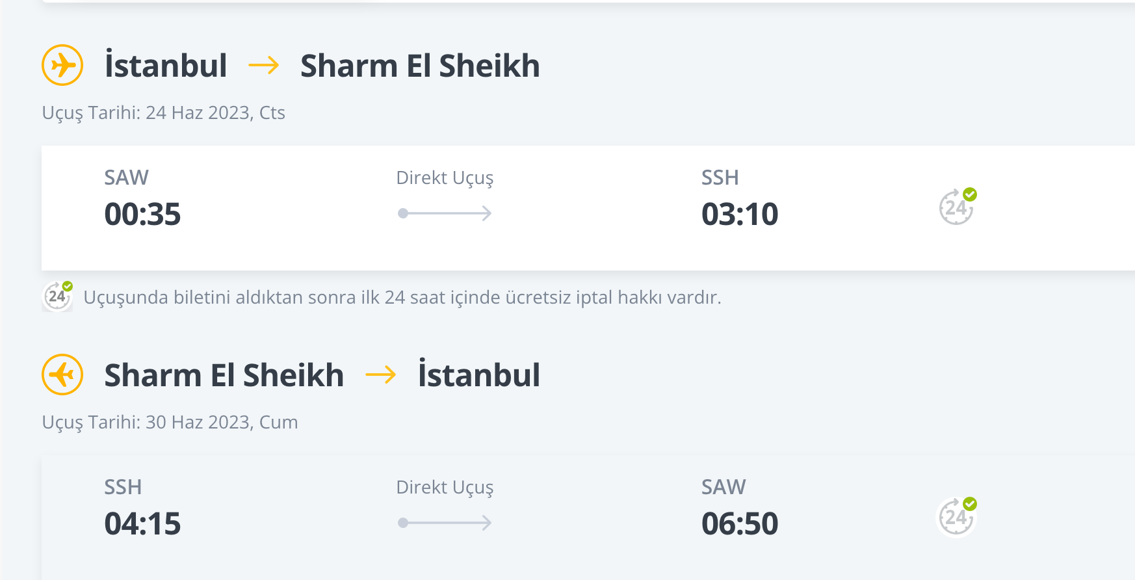This screenshot has width=1135, height=580.
Task: Click the direct flight arrow under second Direkt Uçuş
Action: pyautogui.click(x=445, y=523)
